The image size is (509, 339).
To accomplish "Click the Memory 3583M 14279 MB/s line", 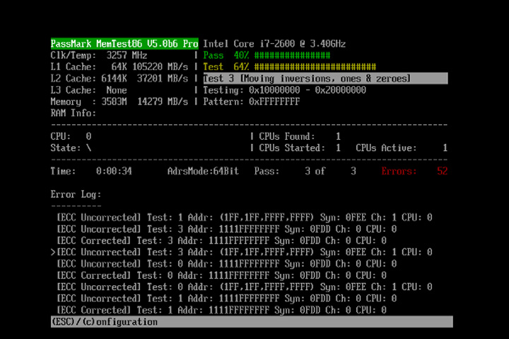I will pos(119,102).
